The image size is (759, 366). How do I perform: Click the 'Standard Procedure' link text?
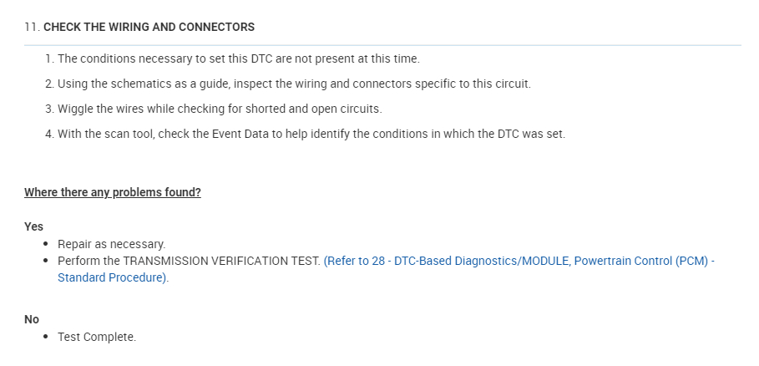pyautogui.click(x=112, y=278)
